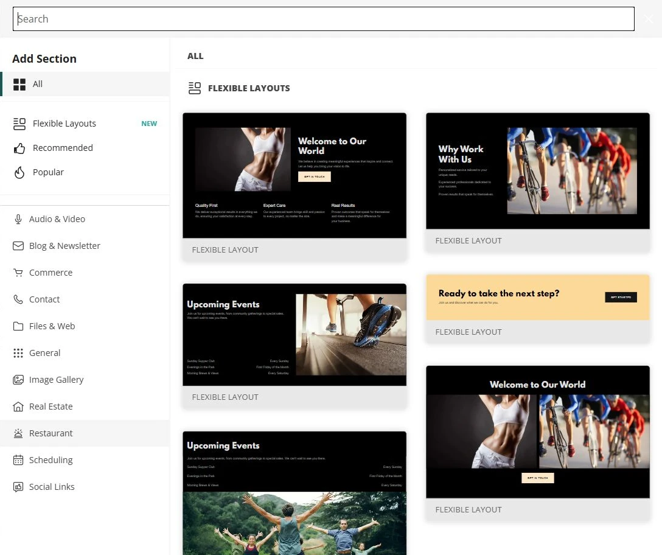Select the Upcoming Events outdoor group layout

point(294,494)
